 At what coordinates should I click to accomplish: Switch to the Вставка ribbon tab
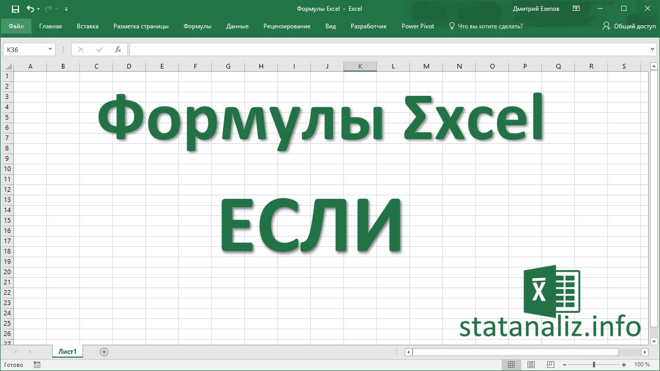(x=88, y=26)
